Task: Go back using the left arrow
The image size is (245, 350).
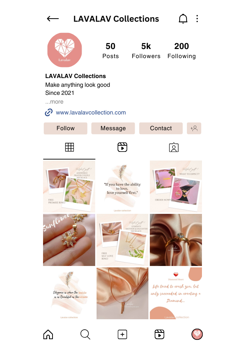Action: [53, 19]
